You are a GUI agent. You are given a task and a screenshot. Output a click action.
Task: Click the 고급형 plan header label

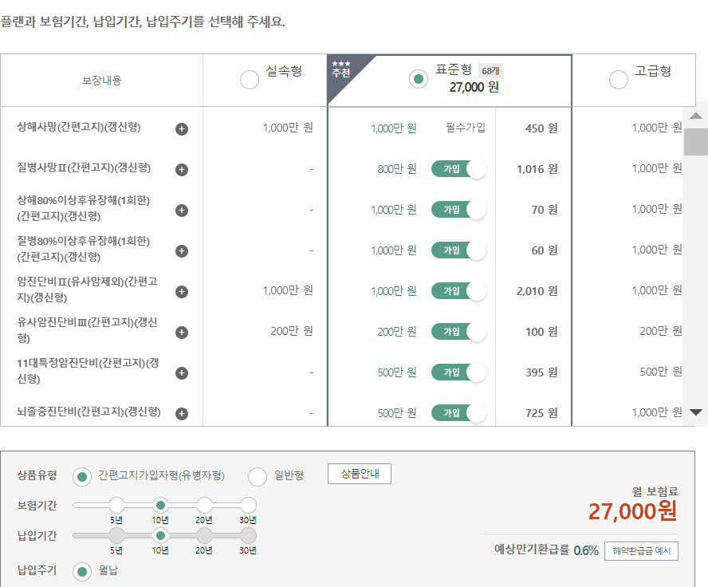(x=653, y=71)
